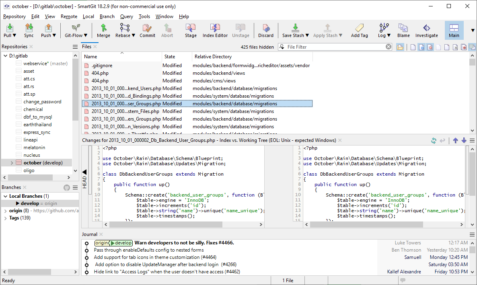Toggle the red-circle page file filter
The image size is (477, 285).
(x=430, y=47)
